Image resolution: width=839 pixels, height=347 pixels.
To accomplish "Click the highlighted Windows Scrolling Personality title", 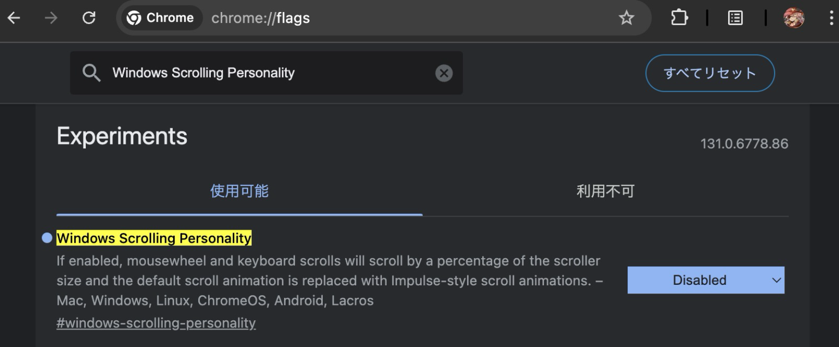I will (x=153, y=238).
